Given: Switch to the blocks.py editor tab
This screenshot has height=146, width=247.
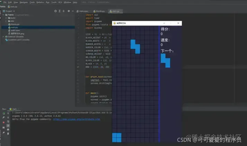Looking at the screenshot, I should pos(99,11).
